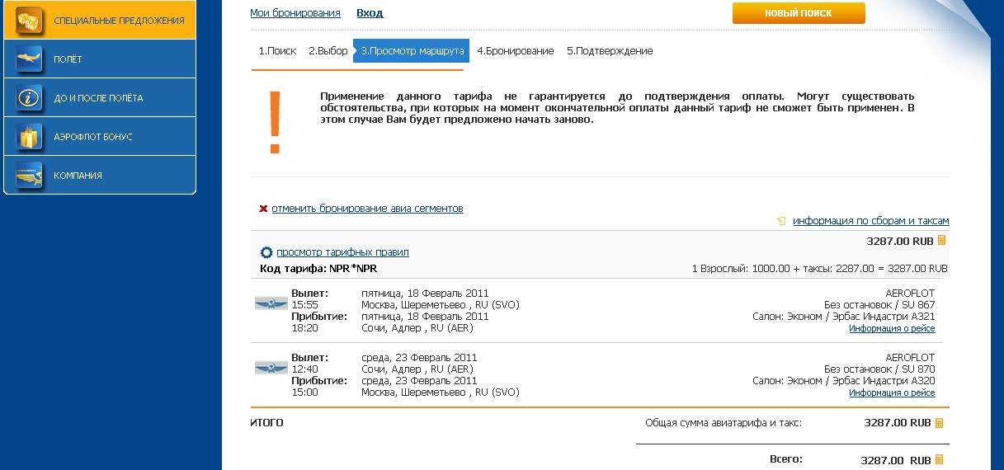Image resolution: width=1004 pixels, height=470 pixels.
Task: Click the Салон: Эконом Эрбас Индастри A321 text
Action: (844, 317)
